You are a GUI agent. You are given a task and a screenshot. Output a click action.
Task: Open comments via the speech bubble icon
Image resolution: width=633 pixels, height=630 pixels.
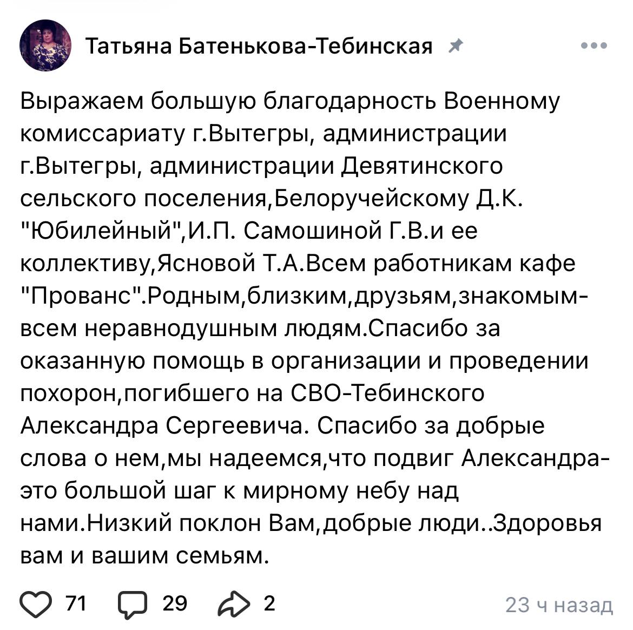point(133,605)
